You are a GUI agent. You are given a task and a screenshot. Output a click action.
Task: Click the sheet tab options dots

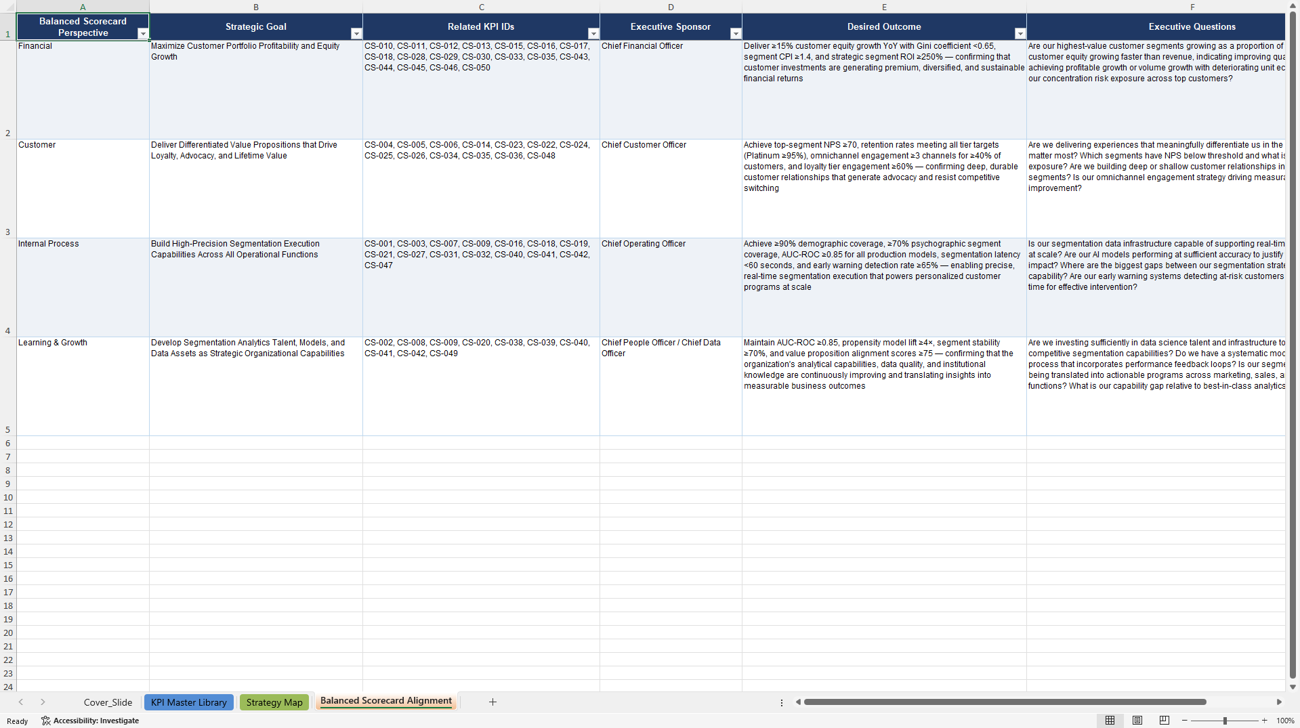[x=782, y=702]
